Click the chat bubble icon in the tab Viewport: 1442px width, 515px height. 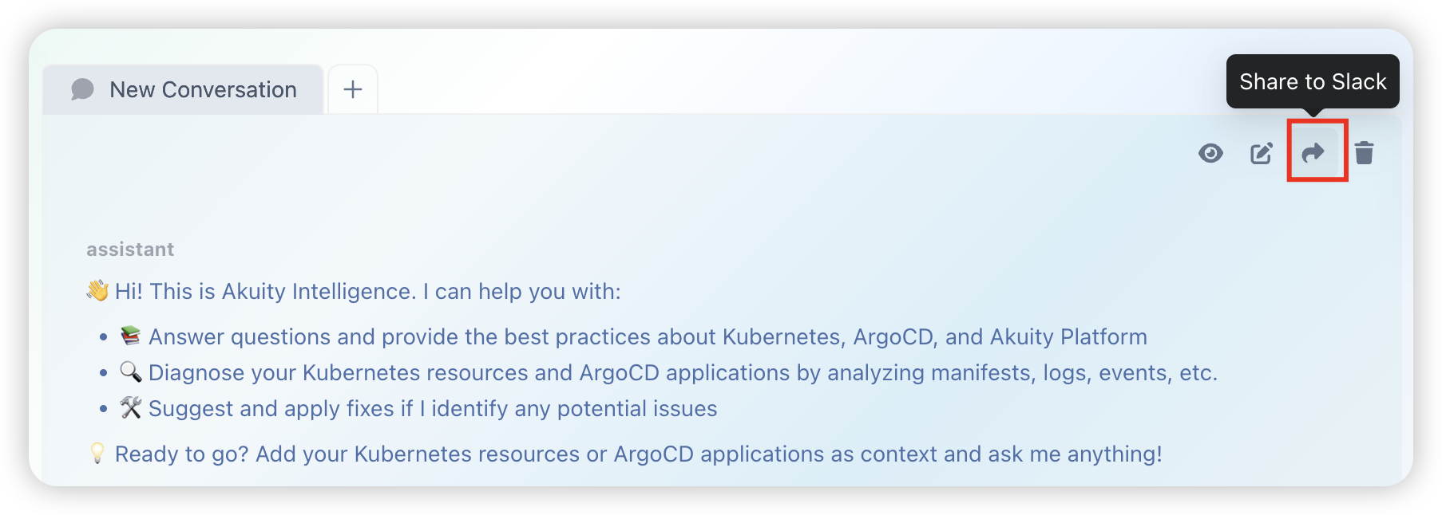click(82, 89)
